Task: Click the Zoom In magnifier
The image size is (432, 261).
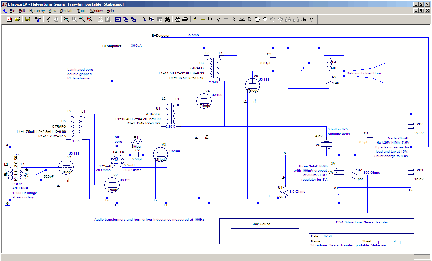Action: coord(66,19)
